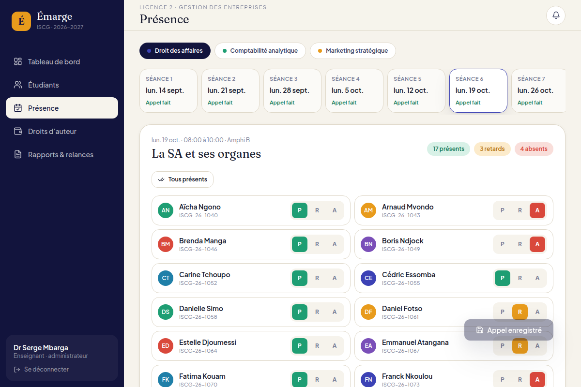
Task: Set Danielle Simo to late (R)
Action: [317, 312]
